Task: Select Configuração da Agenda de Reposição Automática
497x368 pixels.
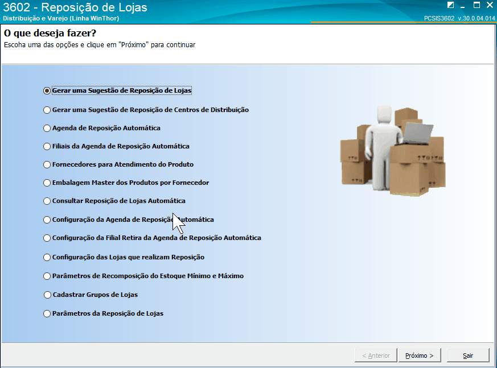Action: pos(129,220)
